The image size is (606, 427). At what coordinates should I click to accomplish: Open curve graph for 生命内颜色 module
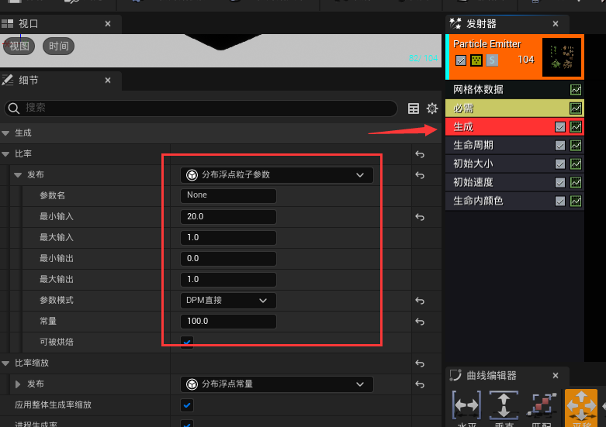[x=576, y=201]
